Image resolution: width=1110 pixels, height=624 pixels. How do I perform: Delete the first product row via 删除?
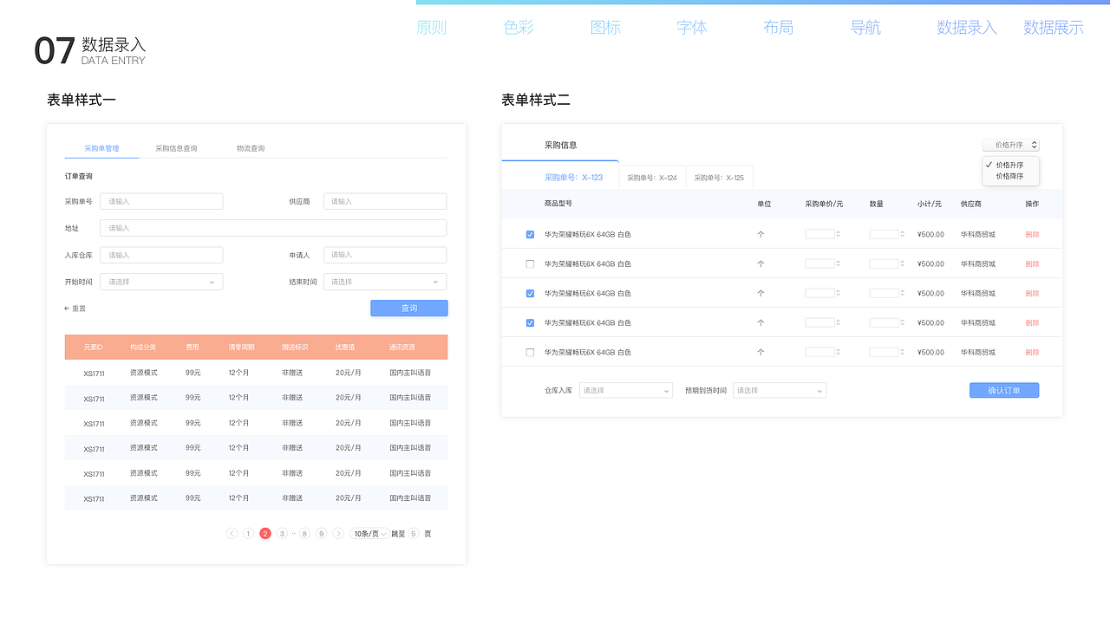[1032, 235]
